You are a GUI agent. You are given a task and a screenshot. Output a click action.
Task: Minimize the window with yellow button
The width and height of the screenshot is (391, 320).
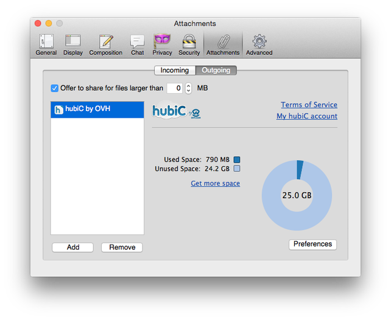click(x=49, y=23)
